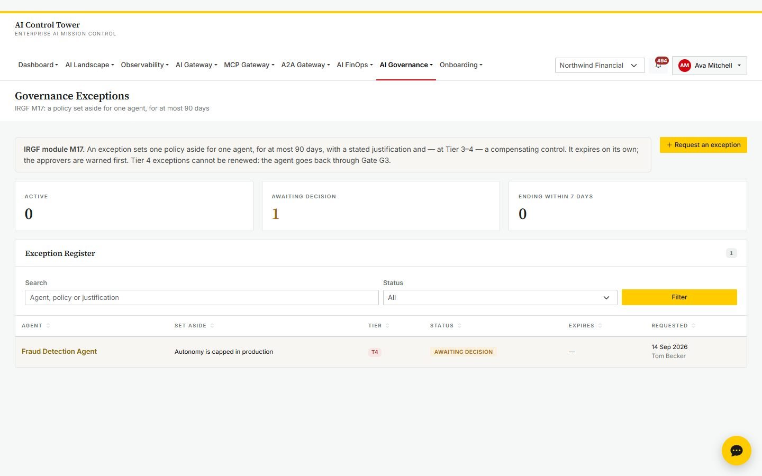This screenshot has height=476, width=762.
Task: Expand the AI Governance dropdown menu
Action: pos(406,65)
